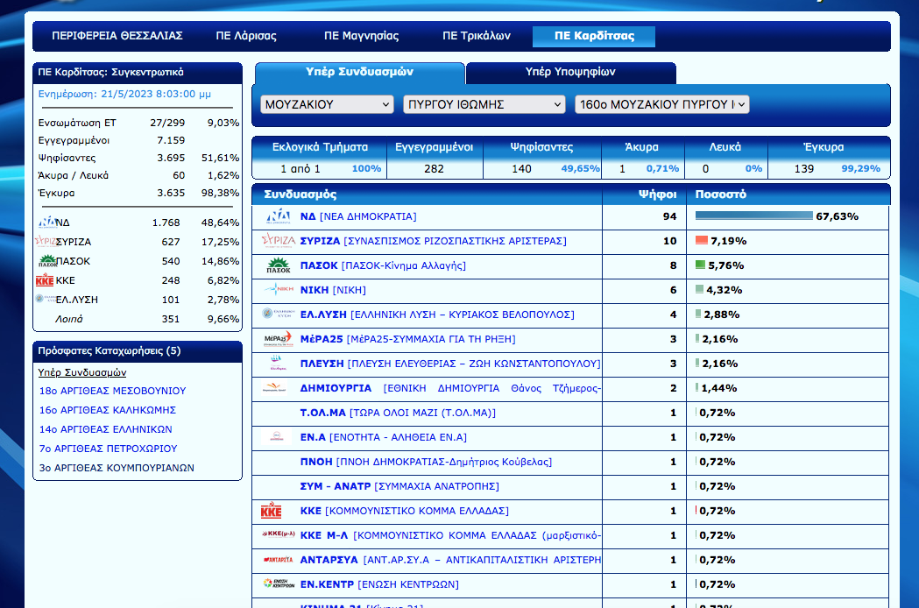Click the blue ΝΔ percentage bar
The height and width of the screenshot is (608, 919).
tap(753, 216)
